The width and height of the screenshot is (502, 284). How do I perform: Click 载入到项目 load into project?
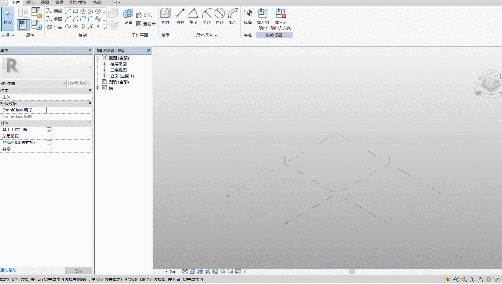coord(263,19)
